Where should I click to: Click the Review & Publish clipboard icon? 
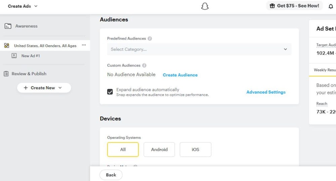pos(6,74)
